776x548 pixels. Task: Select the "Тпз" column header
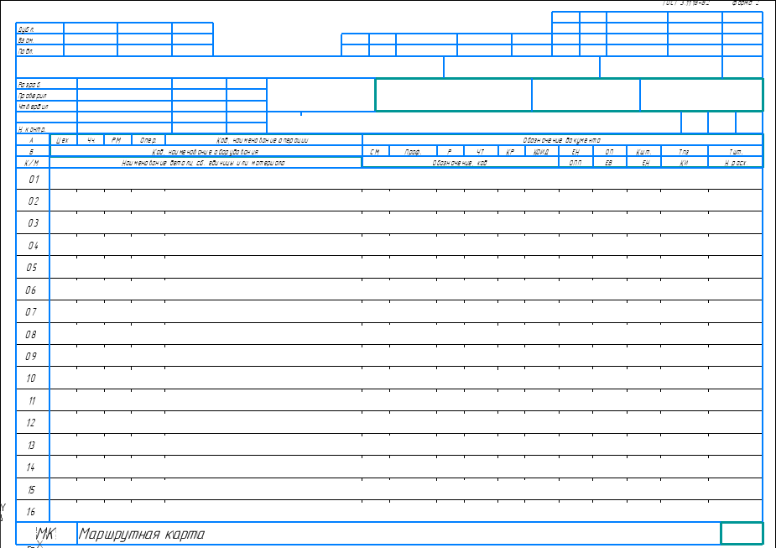click(684, 152)
